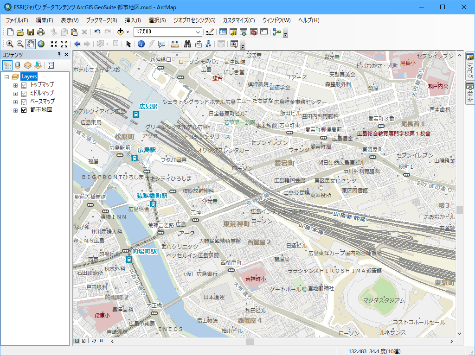Auto-hide the コンテンツ panel with pin
475x356 pixels.
coord(59,55)
